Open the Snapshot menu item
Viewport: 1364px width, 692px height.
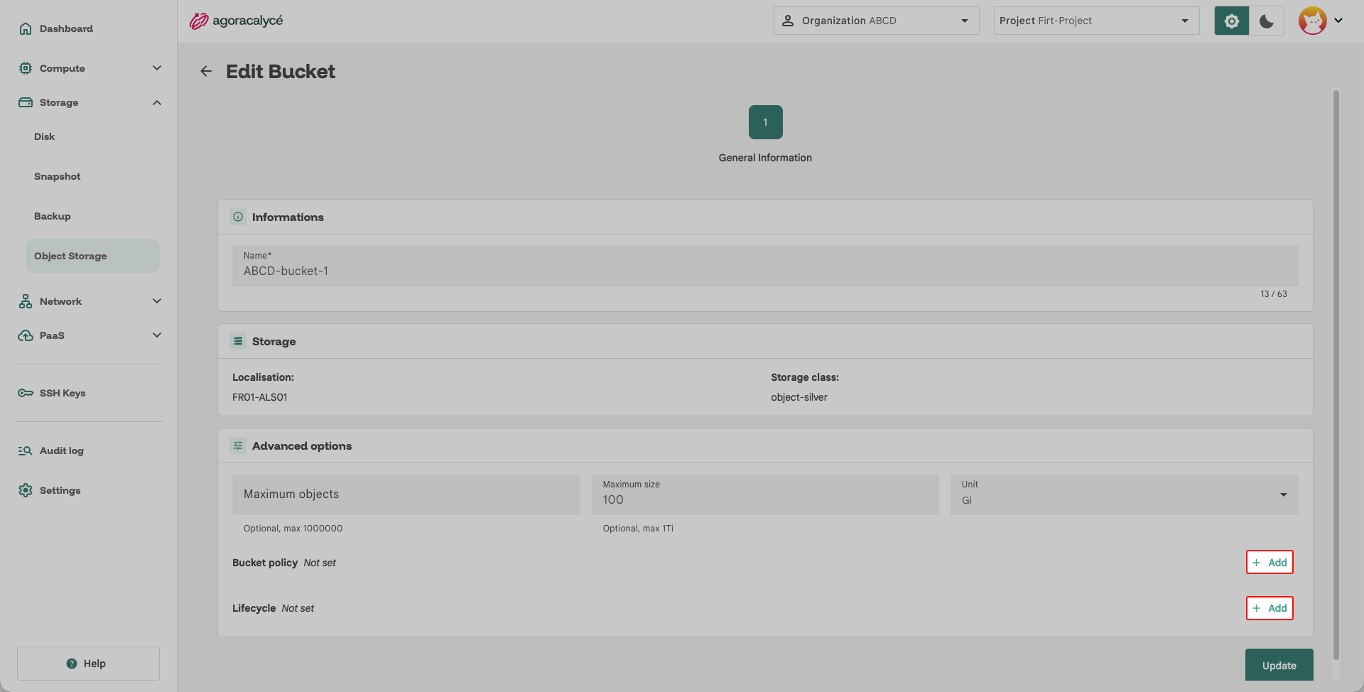tap(57, 176)
